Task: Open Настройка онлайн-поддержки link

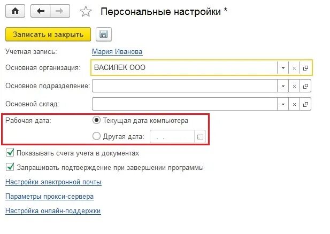Action: 53,210
